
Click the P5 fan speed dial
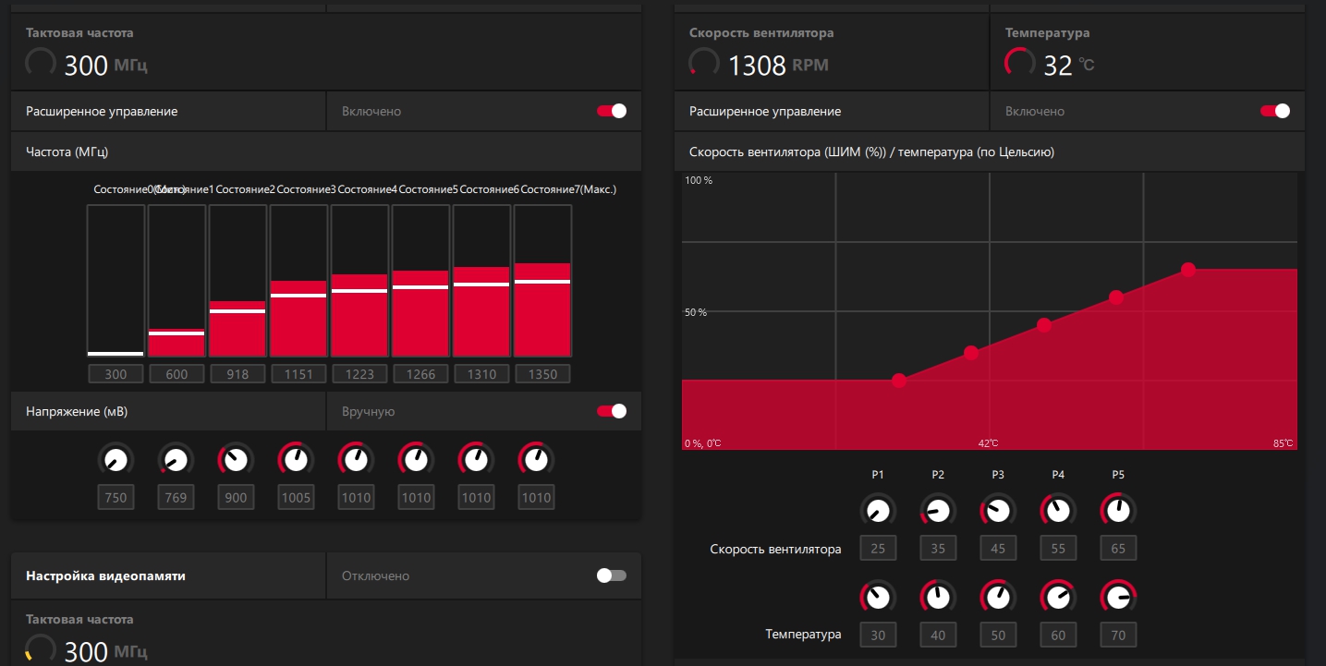click(1118, 510)
